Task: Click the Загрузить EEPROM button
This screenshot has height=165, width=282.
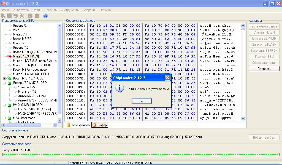Action: point(264,50)
